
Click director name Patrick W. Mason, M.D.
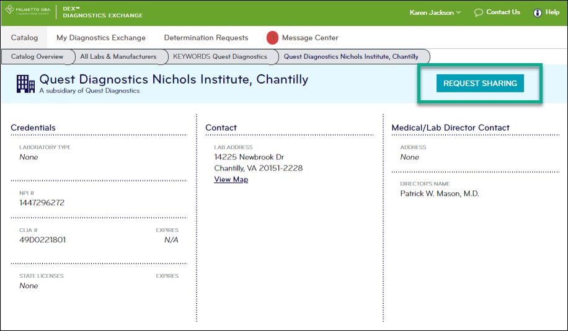coord(439,194)
